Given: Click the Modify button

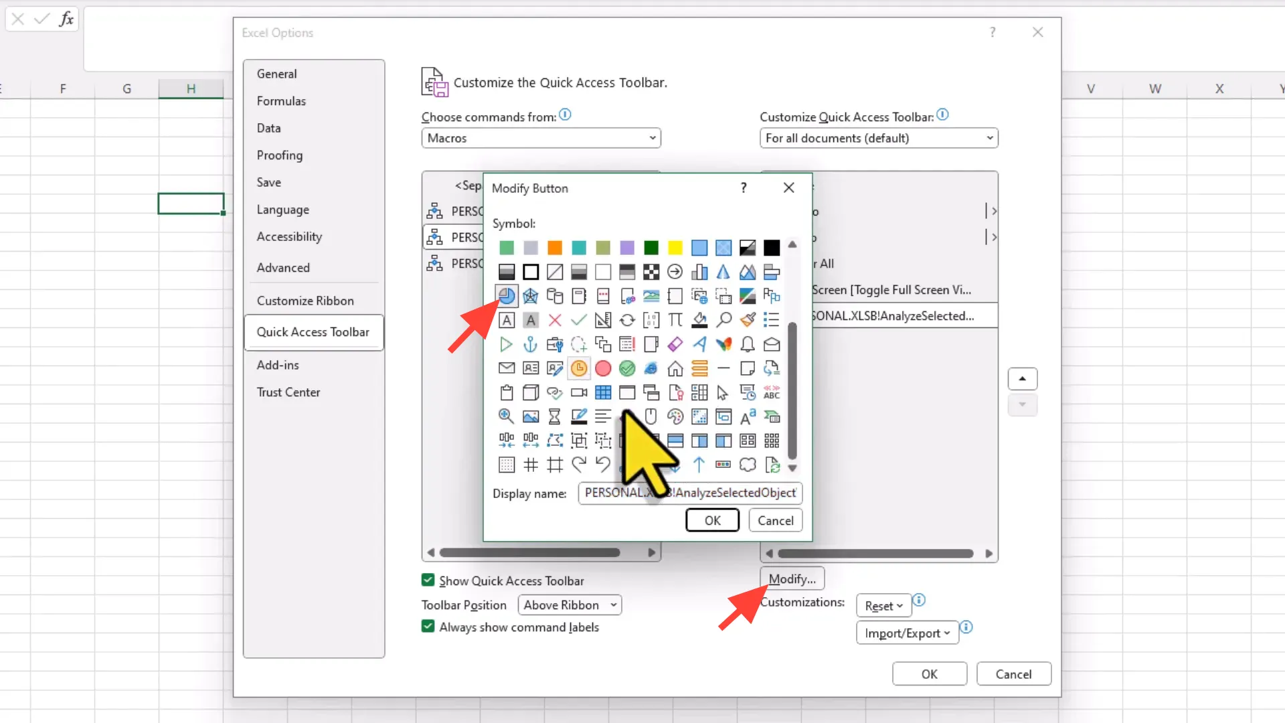Looking at the screenshot, I should click(791, 578).
